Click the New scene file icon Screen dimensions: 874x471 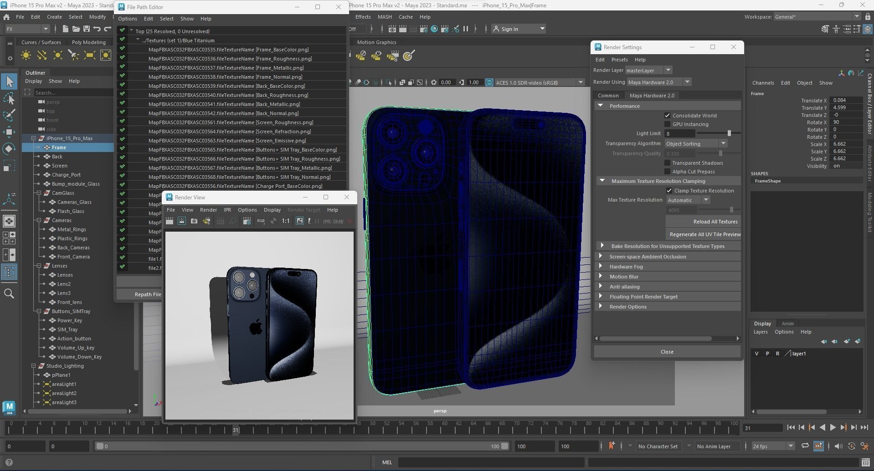pos(65,29)
